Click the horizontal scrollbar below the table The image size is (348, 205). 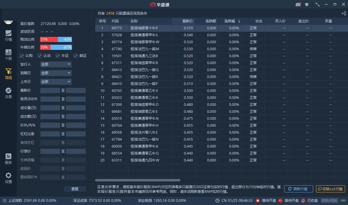tap(138, 180)
